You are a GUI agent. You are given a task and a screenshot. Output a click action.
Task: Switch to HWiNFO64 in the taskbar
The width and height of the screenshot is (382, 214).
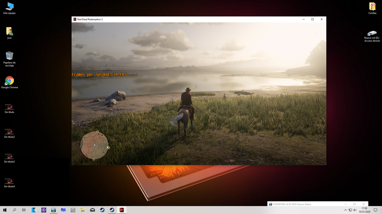(x=54, y=210)
